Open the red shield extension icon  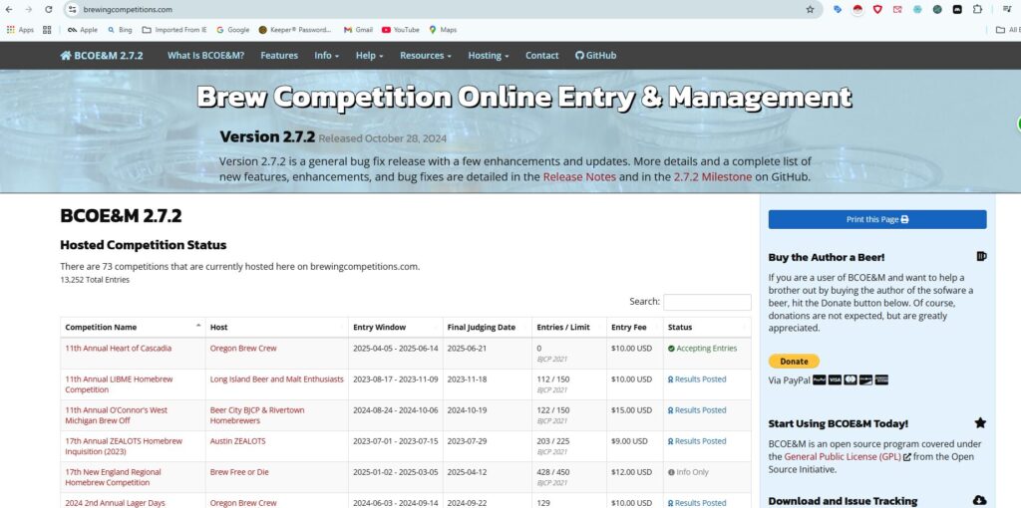tap(877, 10)
